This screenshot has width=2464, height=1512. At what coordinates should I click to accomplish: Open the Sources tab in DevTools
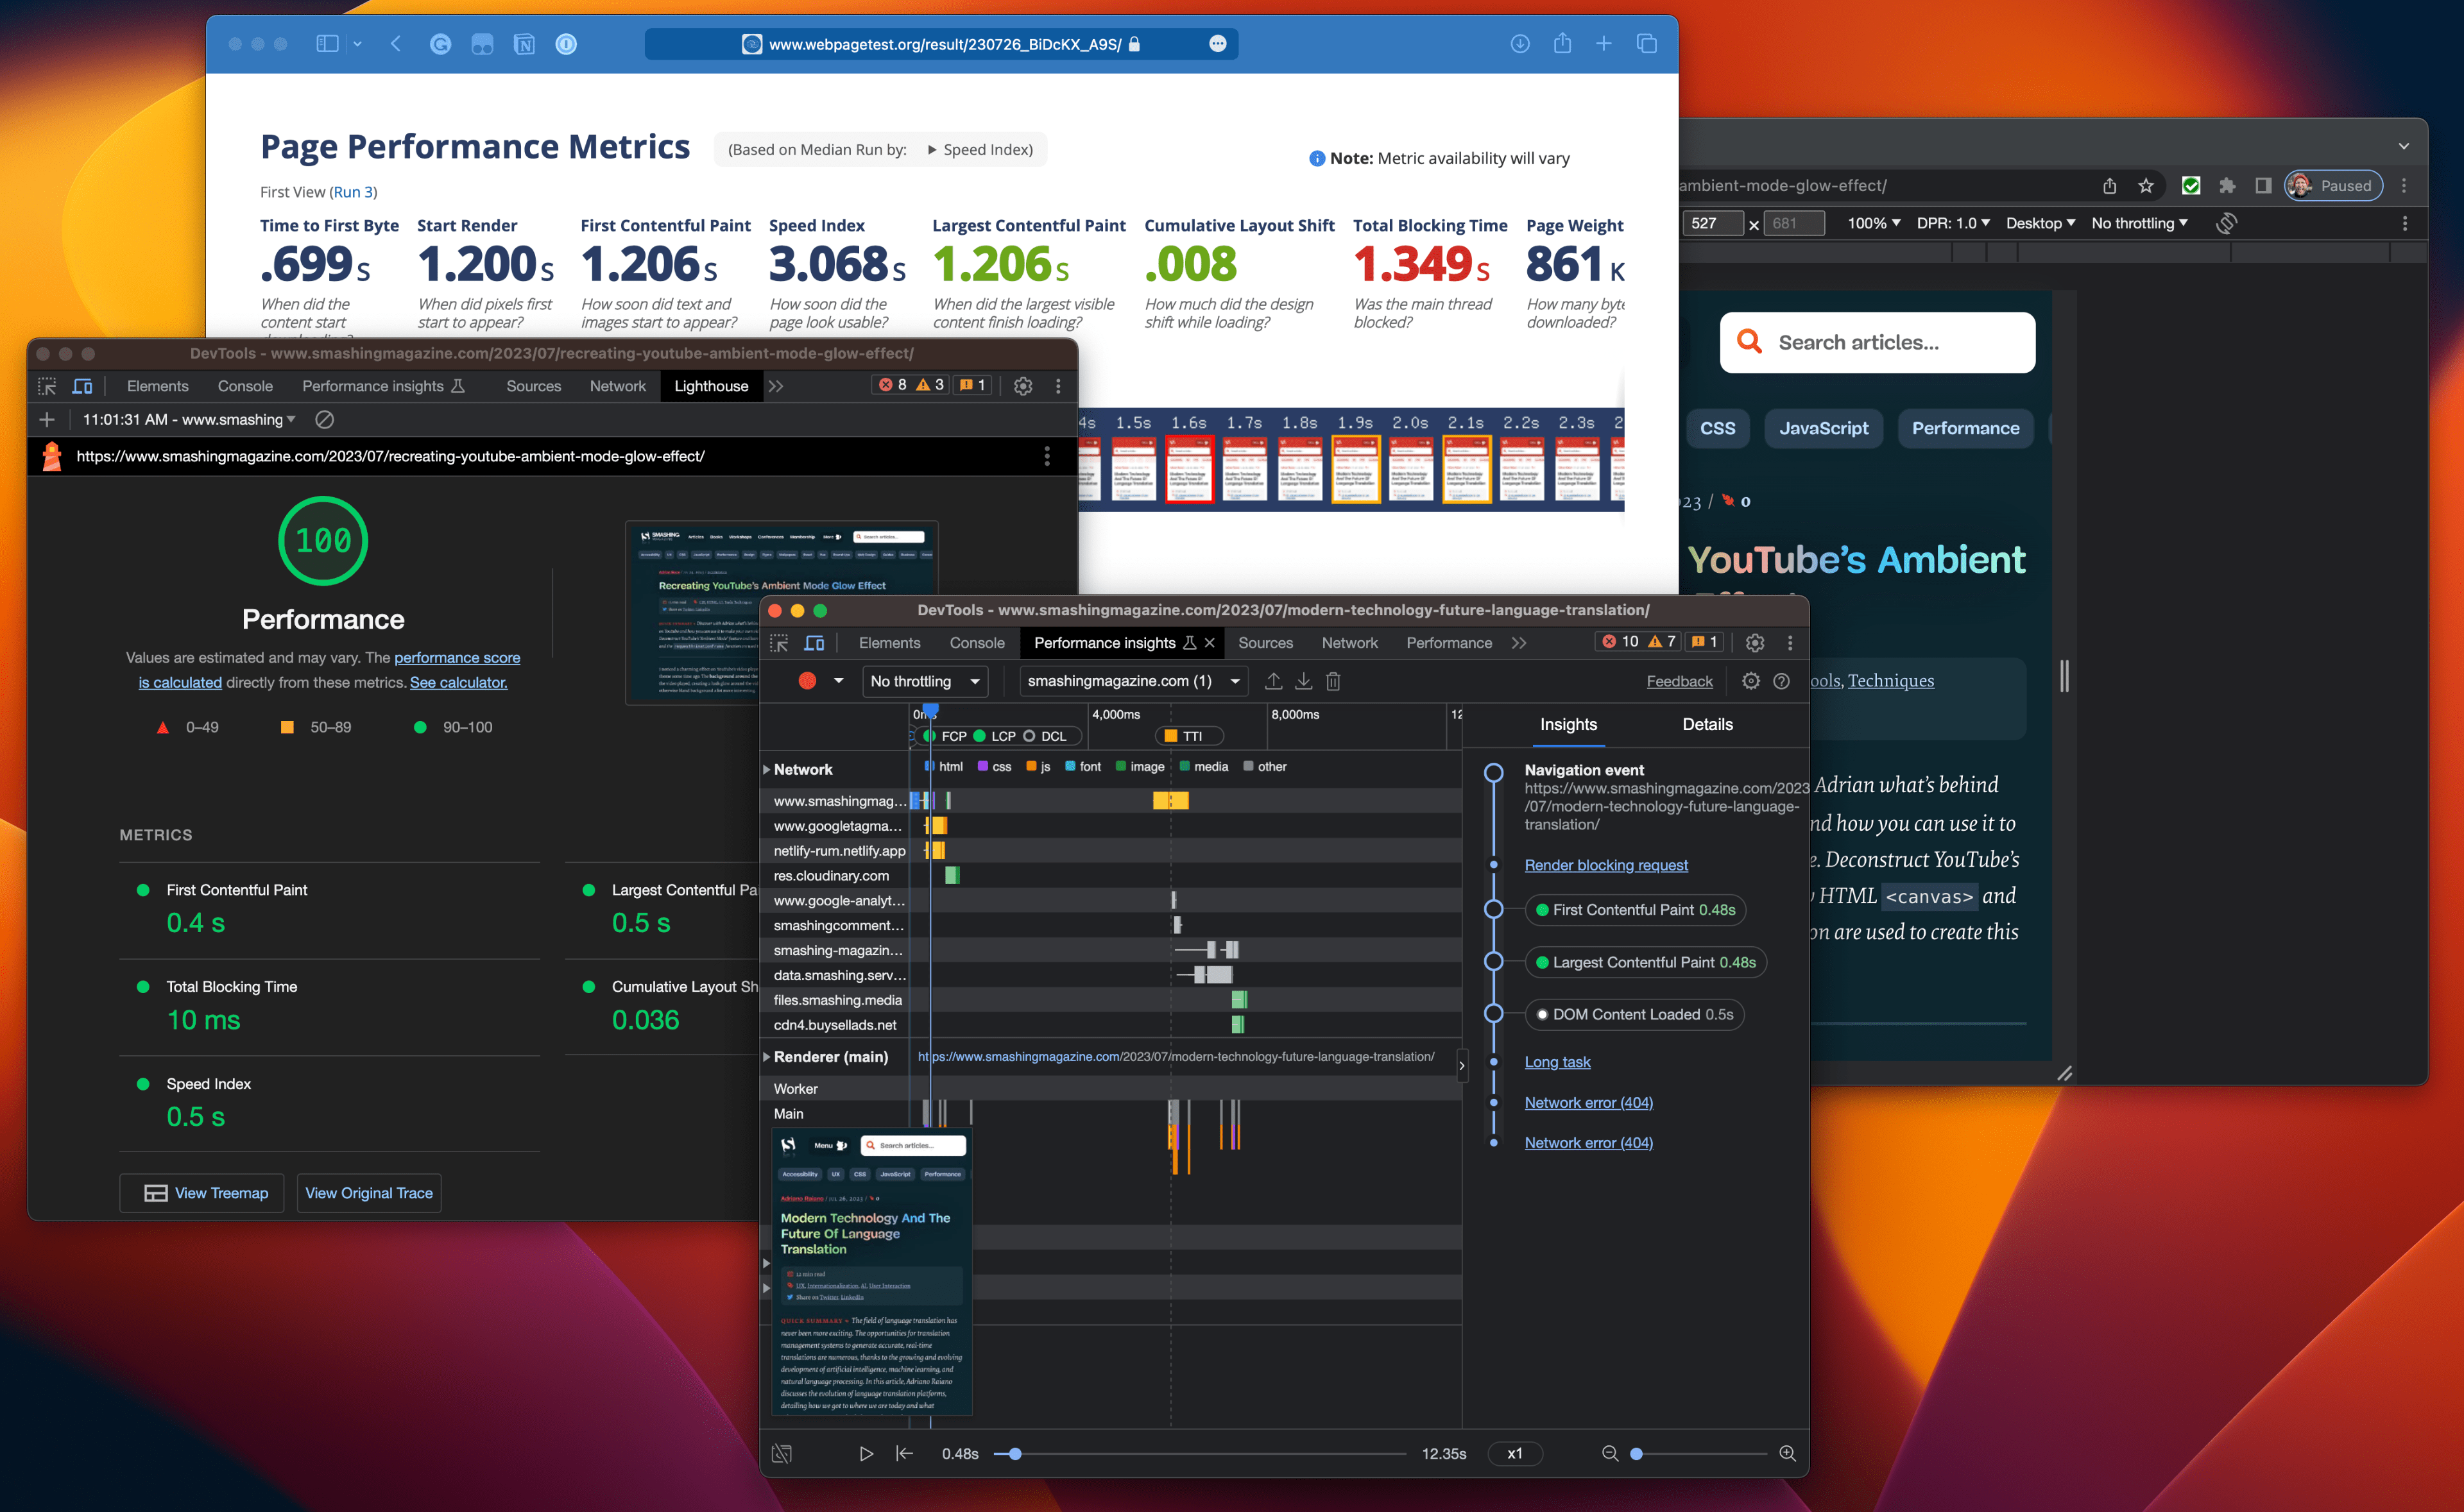point(1266,643)
